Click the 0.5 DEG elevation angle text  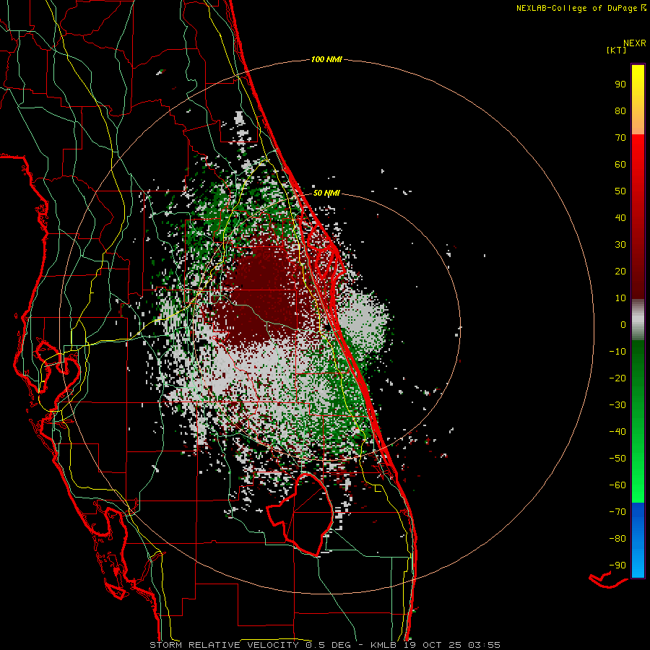[329, 645]
